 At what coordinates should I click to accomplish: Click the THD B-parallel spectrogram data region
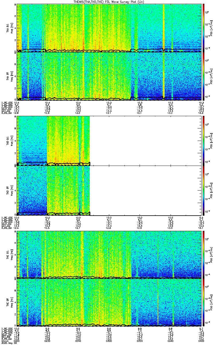click(53, 191)
